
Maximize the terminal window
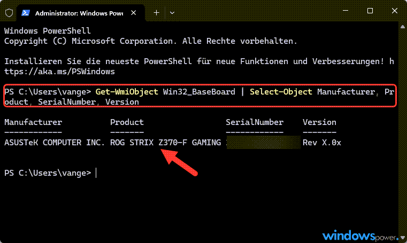pyautogui.click(x=370, y=11)
